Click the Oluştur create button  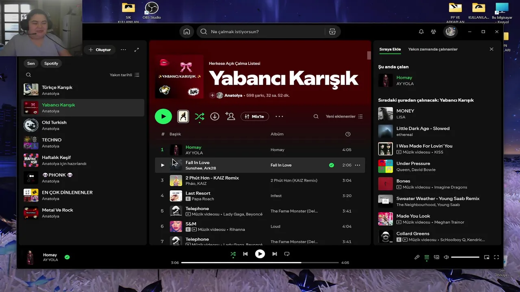(100, 49)
